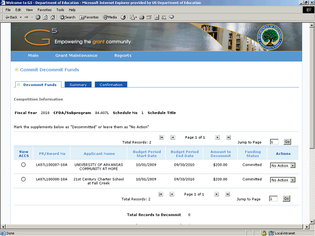Click award number L407L100007-10A
This screenshot has height=236, width=315.
tap(52, 165)
